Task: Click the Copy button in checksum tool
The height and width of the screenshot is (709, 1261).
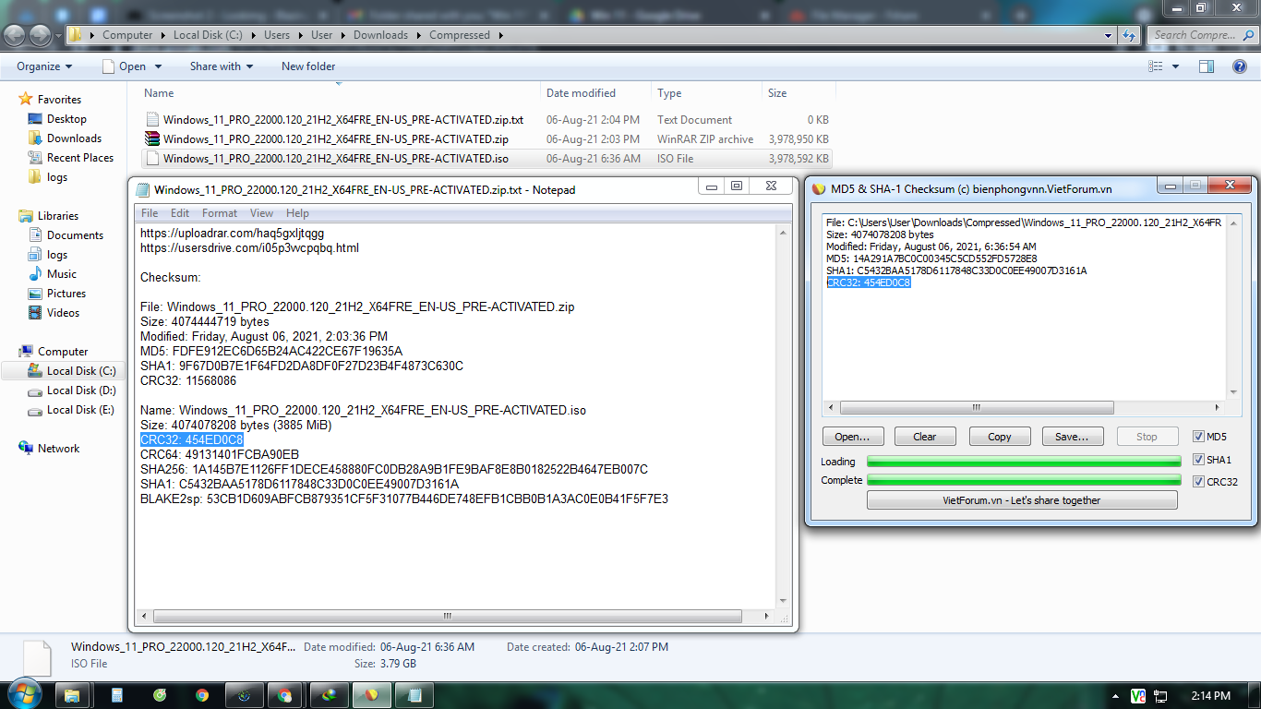Action: pyautogui.click(x=1000, y=437)
